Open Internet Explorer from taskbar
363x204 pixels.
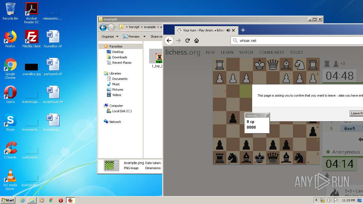tap(22, 200)
